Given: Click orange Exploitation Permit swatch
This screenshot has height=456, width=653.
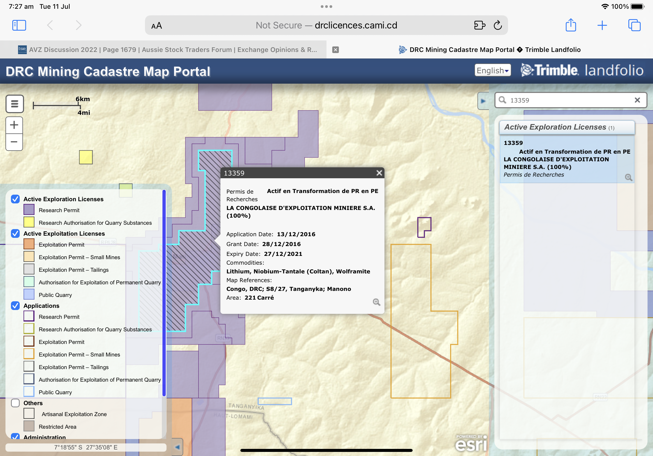Looking at the screenshot, I should pos(29,244).
